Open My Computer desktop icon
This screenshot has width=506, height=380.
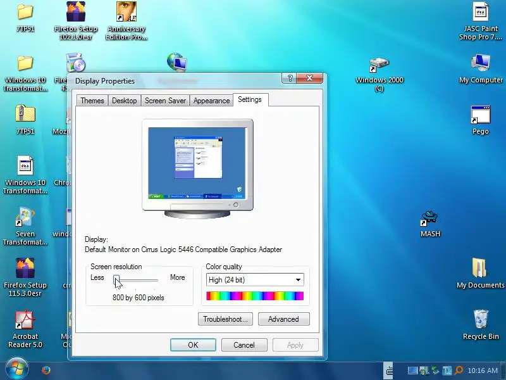[481, 63]
